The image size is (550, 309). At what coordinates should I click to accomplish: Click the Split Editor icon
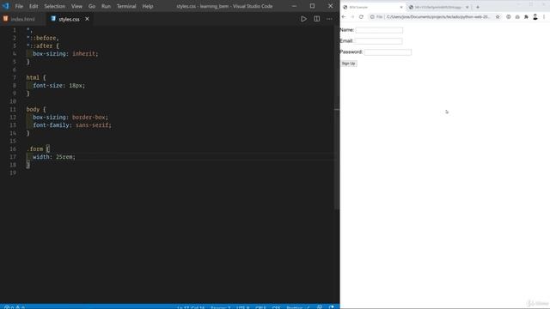tap(317, 19)
